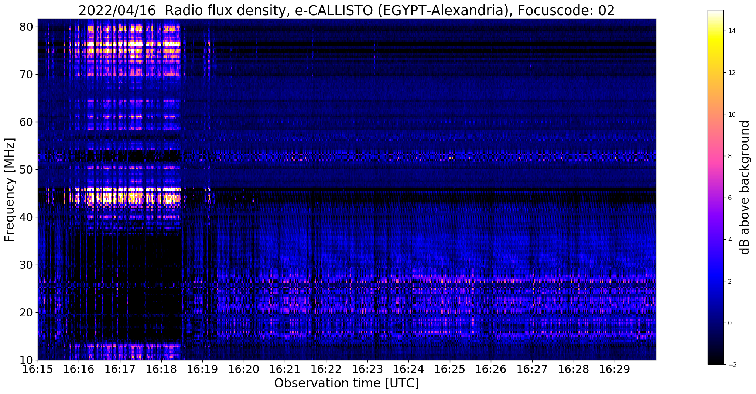Screen dimensions: 756x394
Task: Click the 20 MHz frequency tick label
Action: pyautogui.click(x=27, y=312)
